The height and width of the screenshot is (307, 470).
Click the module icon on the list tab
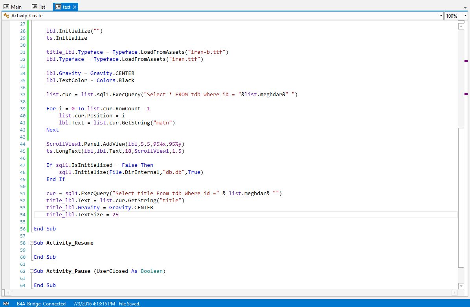coord(34,7)
